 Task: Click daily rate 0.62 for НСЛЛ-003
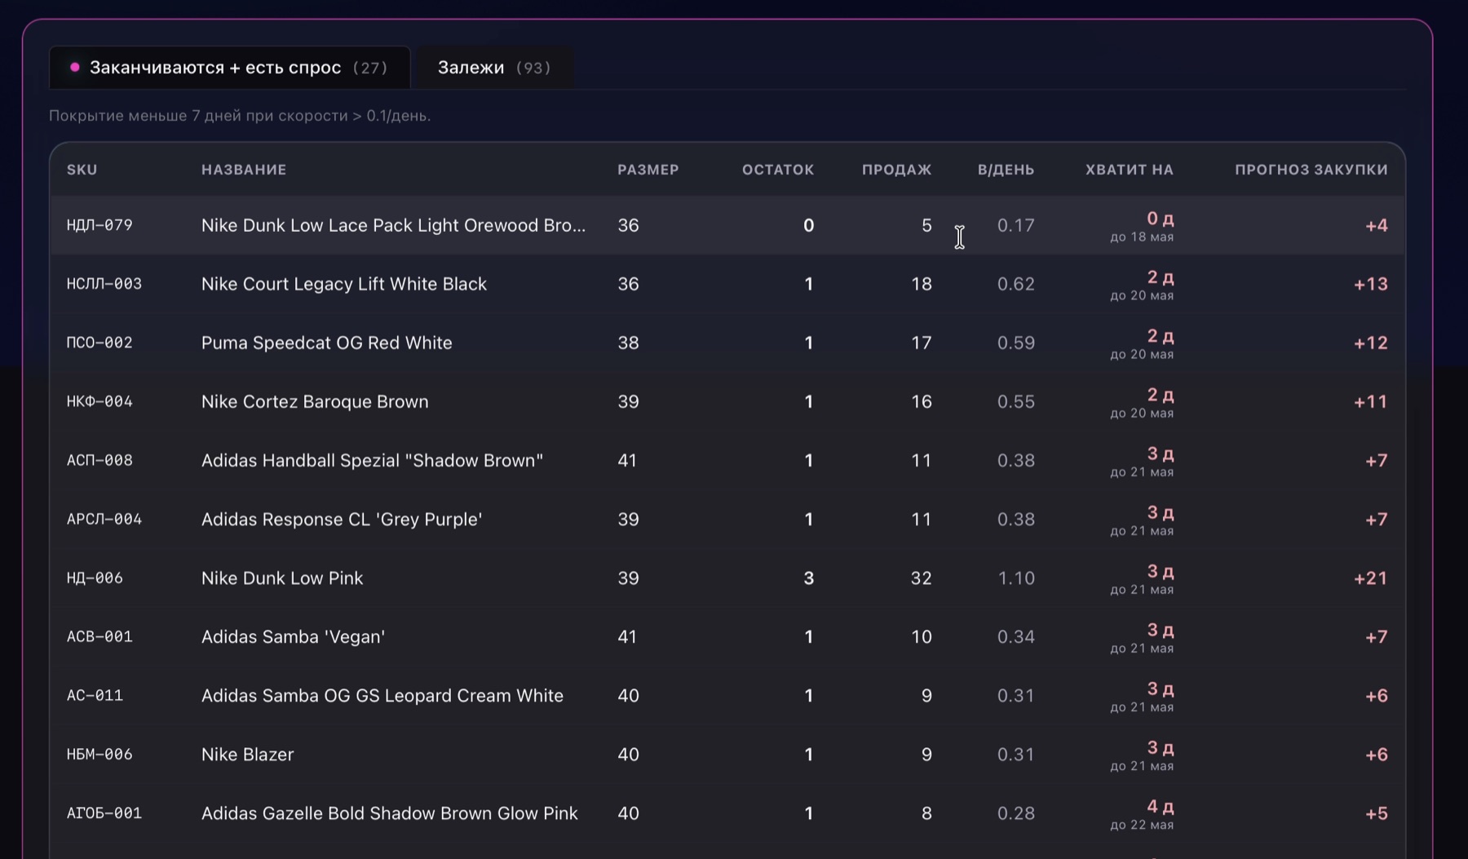[x=1016, y=284]
